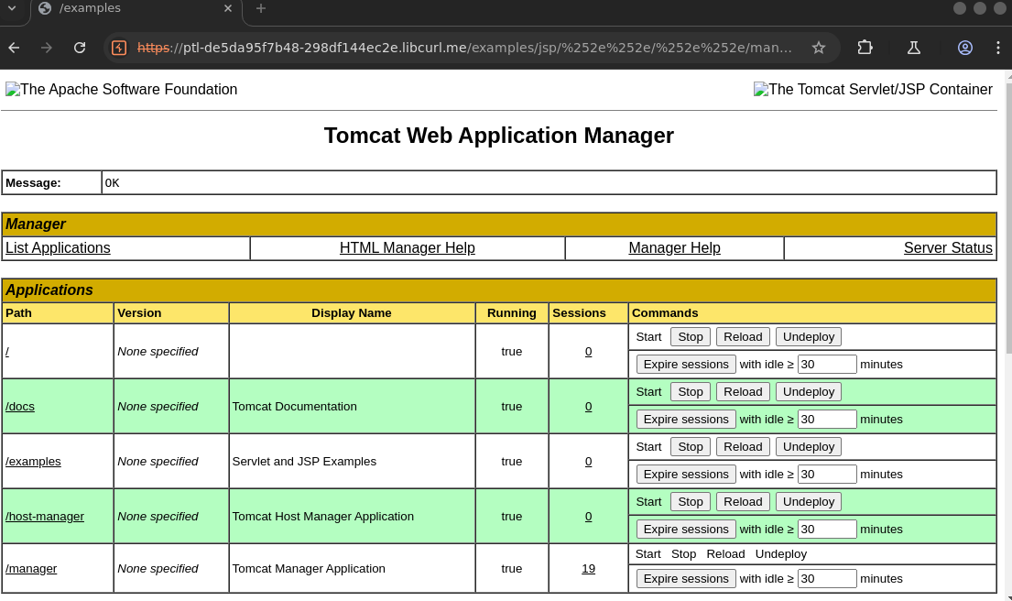This screenshot has height=601, width=1012.
Task: Click idle minutes field for /examples
Action: [x=827, y=474]
